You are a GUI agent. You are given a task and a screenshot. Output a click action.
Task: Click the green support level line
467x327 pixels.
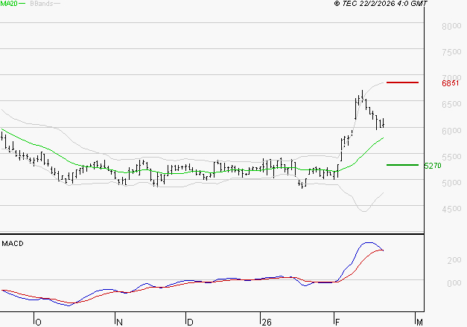tap(402, 165)
